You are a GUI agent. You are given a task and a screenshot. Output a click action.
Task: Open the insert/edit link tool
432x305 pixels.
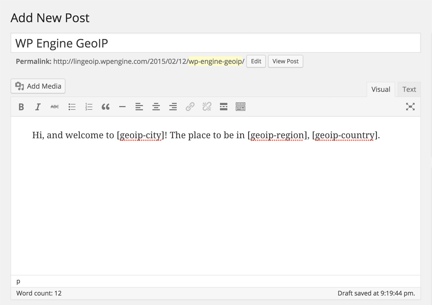[190, 107]
